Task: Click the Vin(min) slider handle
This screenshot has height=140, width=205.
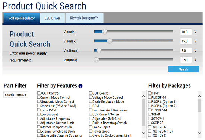Action: coord(105,32)
